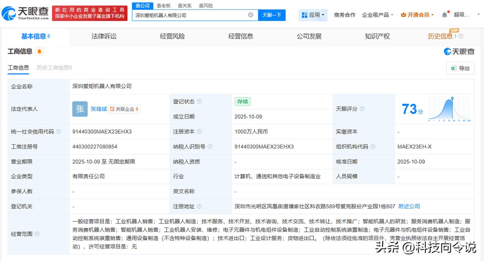Switch to the 知识产权 tab
Viewport: 484px width, 261px height.
[x=377, y=36]
